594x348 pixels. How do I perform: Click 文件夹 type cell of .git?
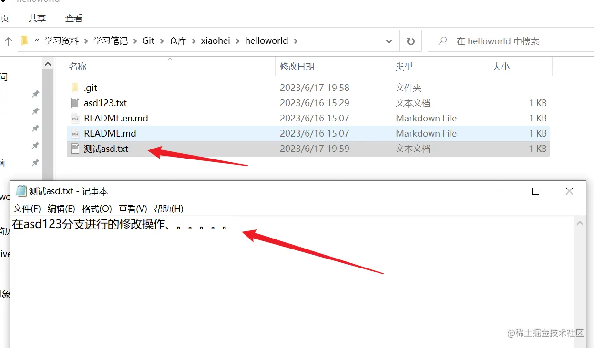(409, 88)
